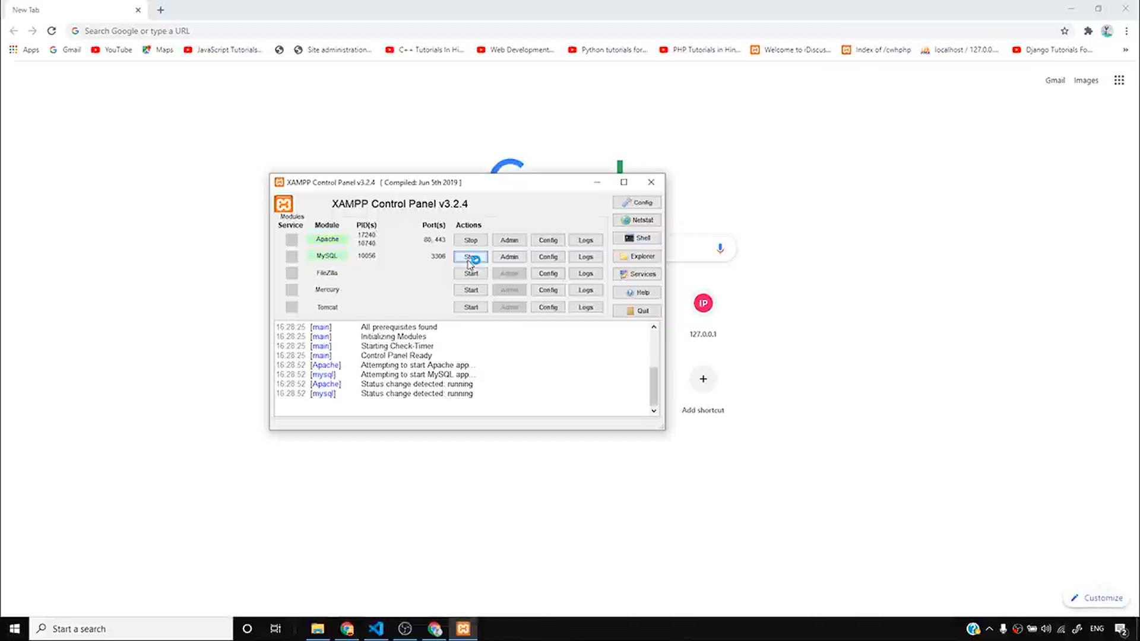The height and width of the screenshot is (641, 1140).
Task: Open Windows Services from XAMPP
Action: (637, 274)
